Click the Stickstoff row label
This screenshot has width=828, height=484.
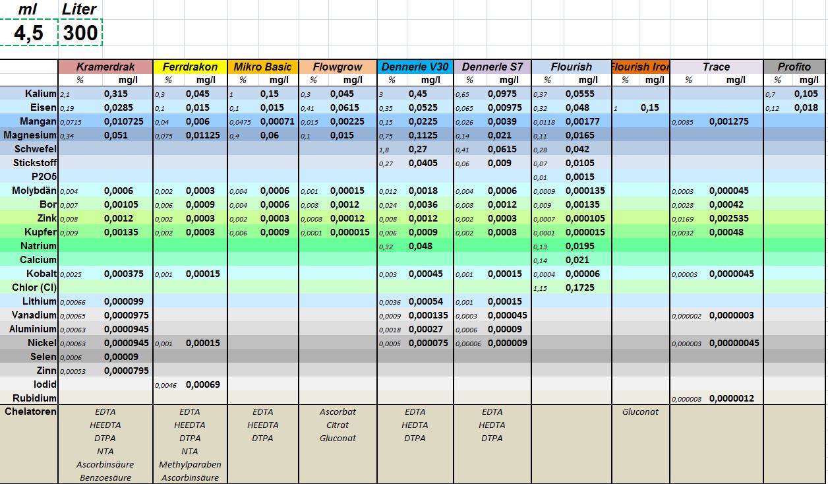point(35,163)
